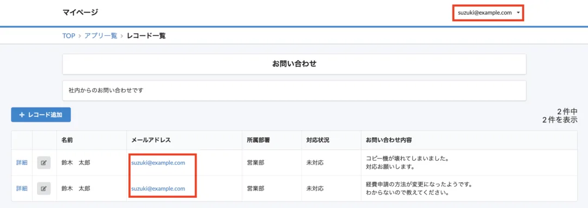588x208 pixels.
Task: Click the お問い合わせ app title panel
Action: (295, 64)
